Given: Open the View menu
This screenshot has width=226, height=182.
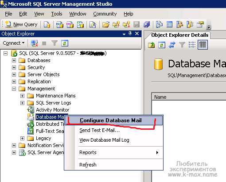Looking at the screenshot, I should (x=39, y=14).
